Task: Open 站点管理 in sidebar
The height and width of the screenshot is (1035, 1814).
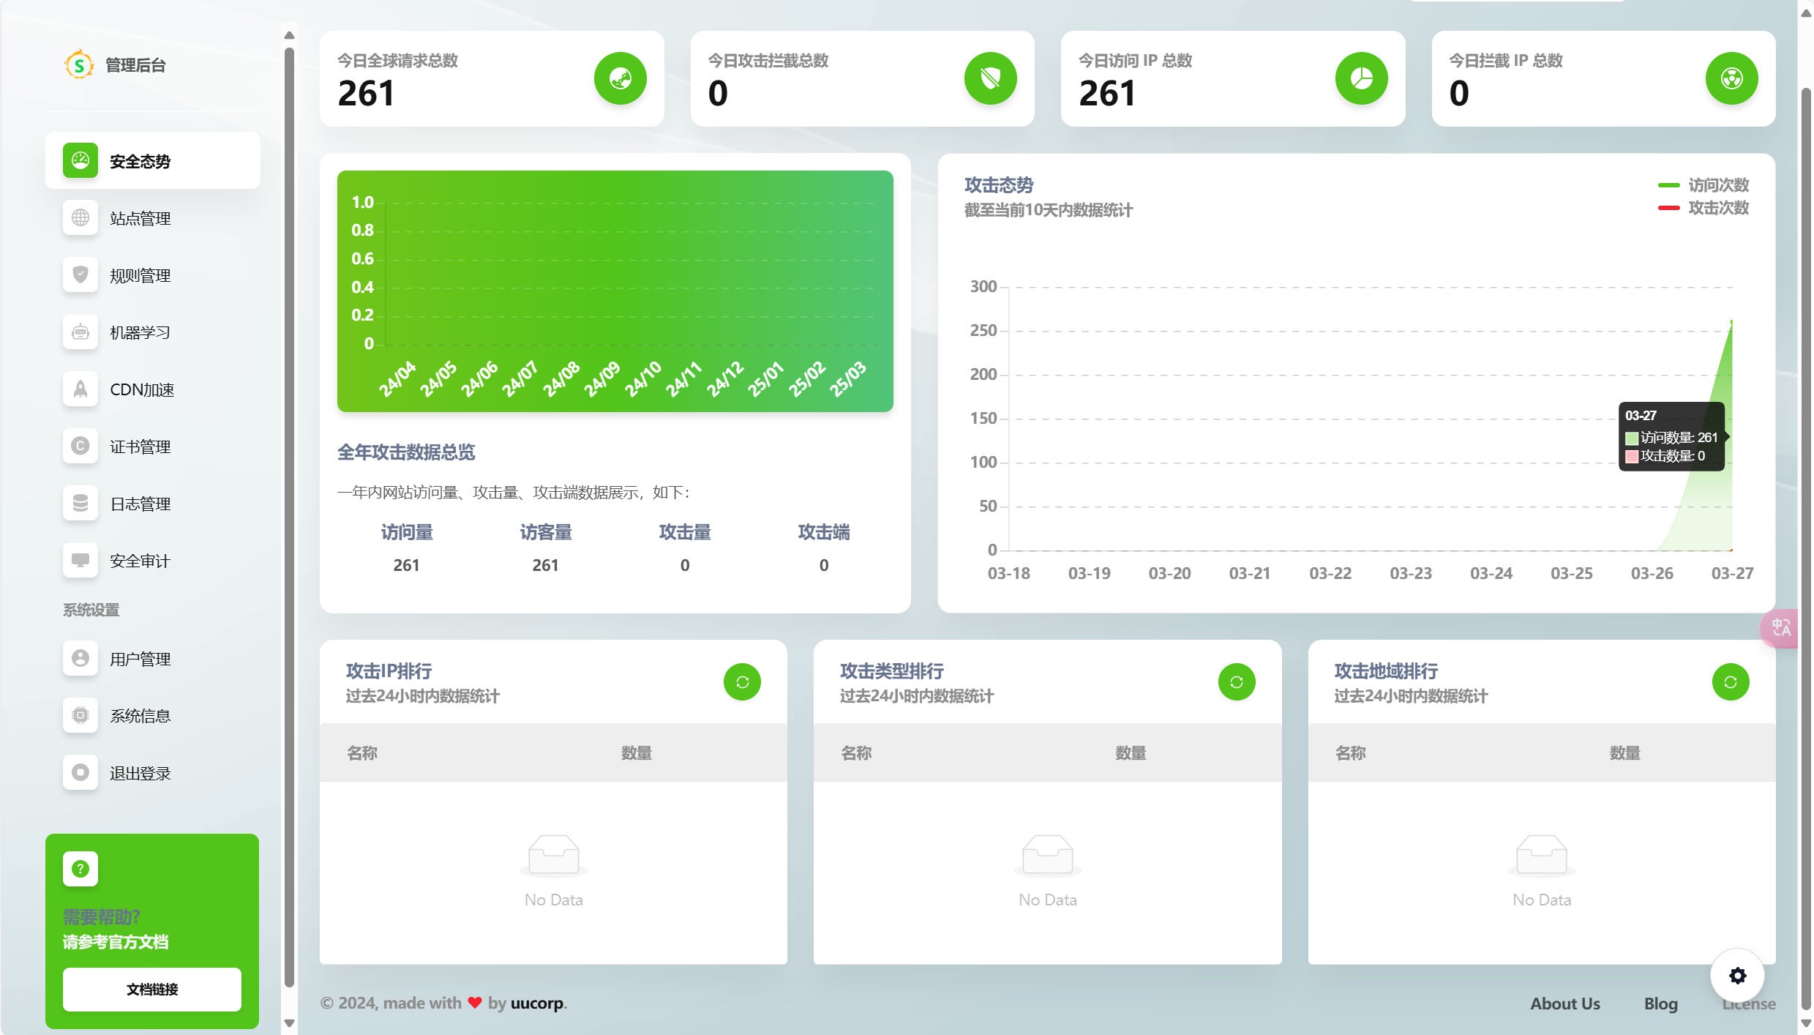Action: (153, 218)
